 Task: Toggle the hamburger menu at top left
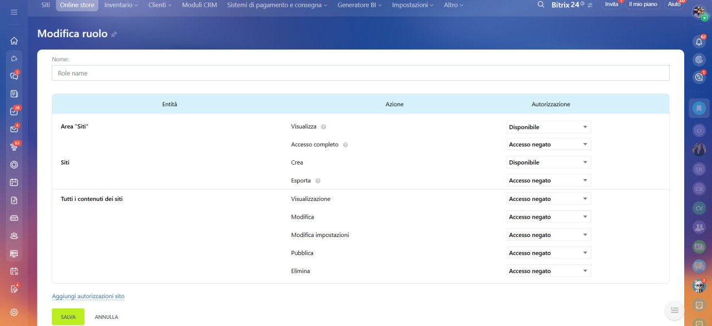[14, 12]
